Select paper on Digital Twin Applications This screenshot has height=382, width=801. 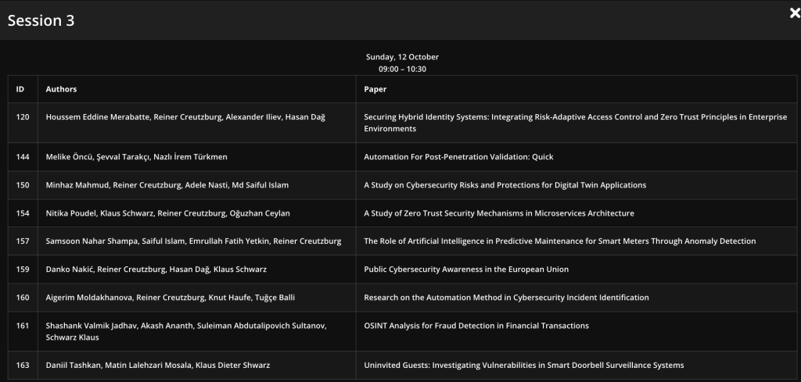505,185
